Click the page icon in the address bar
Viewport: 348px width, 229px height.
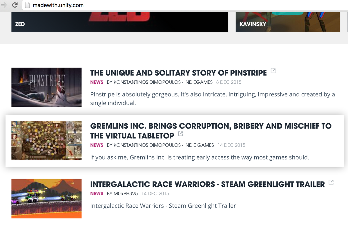coord(27,5)
